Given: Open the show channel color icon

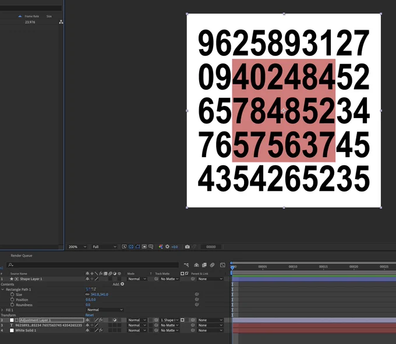Looking at the screenshot, I should [161, 247].
